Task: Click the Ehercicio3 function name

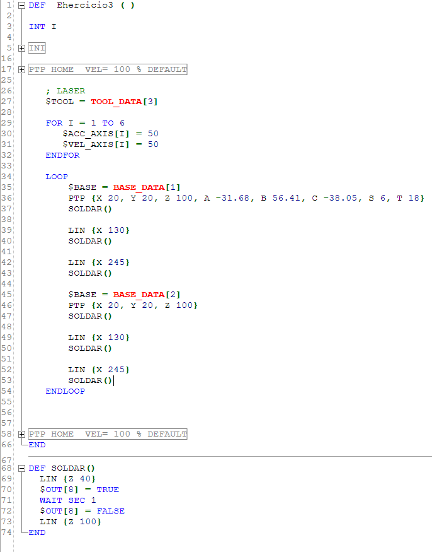Action: pyautogui.click(x=85, y=5)
